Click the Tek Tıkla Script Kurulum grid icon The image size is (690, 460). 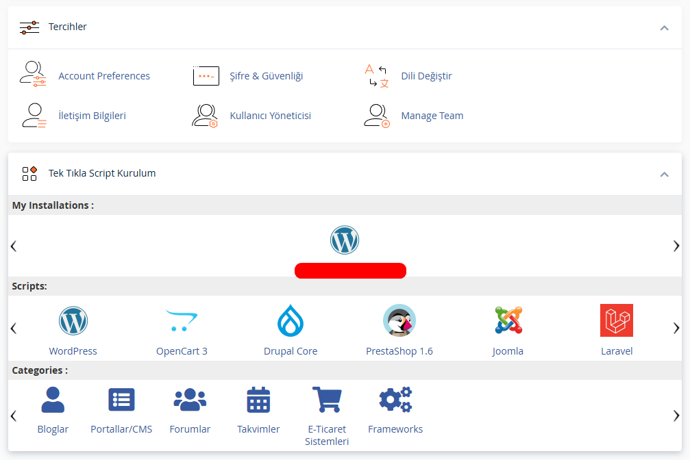click(29, 174)
